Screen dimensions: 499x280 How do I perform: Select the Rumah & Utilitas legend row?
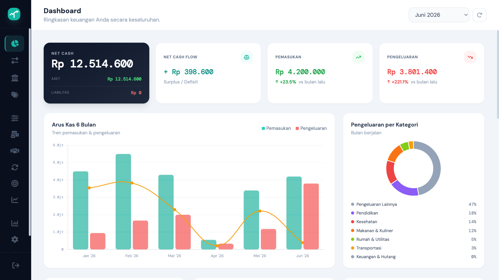point(414,239)
